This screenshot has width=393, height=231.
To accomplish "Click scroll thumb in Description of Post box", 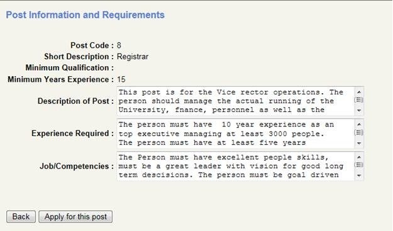I will [359, 100].
